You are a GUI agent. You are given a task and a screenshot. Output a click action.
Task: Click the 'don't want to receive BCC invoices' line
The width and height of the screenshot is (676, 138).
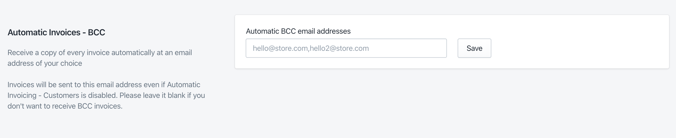[x=65, y=106]
